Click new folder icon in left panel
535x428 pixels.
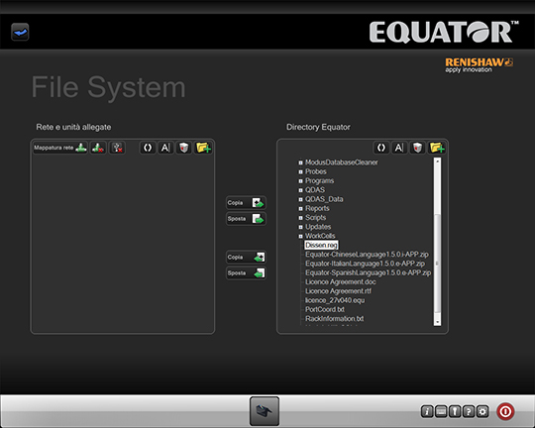pos(203,148)
